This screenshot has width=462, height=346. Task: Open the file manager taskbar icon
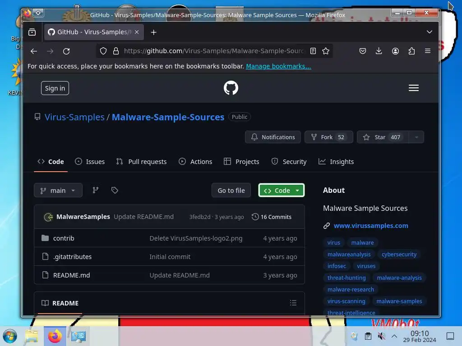point(32,336)
